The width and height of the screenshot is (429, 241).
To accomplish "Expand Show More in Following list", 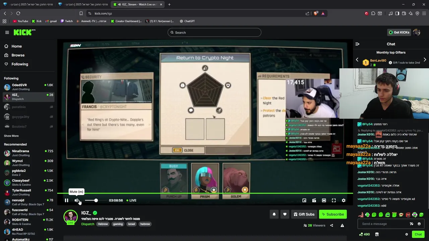I will 11,136.
